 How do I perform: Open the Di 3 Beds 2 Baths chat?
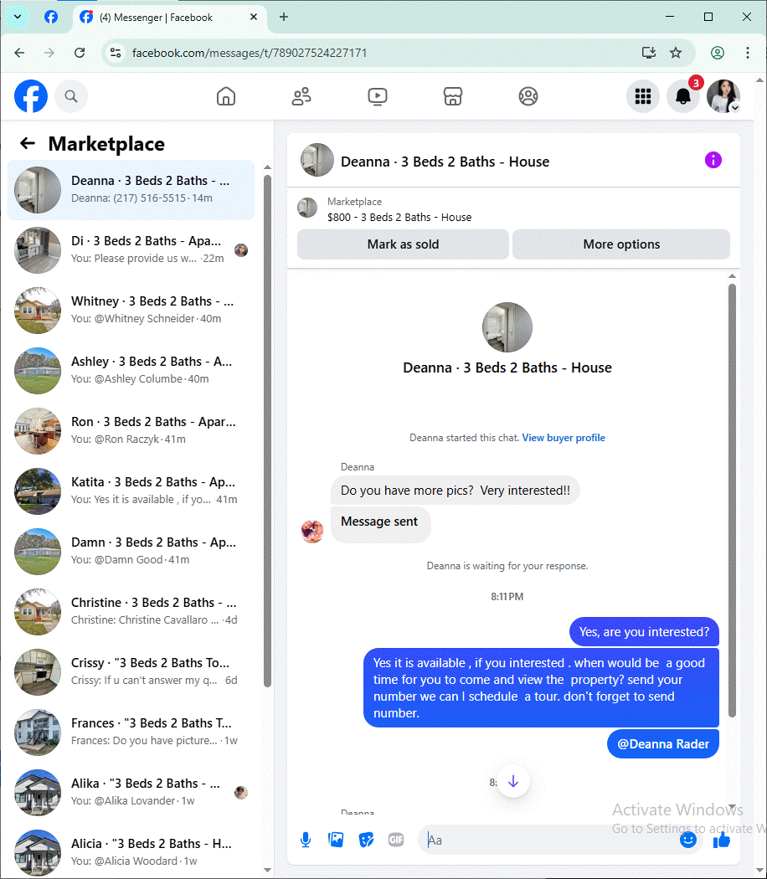(x=131, y=250)
